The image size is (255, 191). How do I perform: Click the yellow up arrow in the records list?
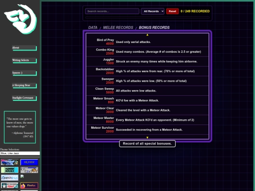point(147,35)
